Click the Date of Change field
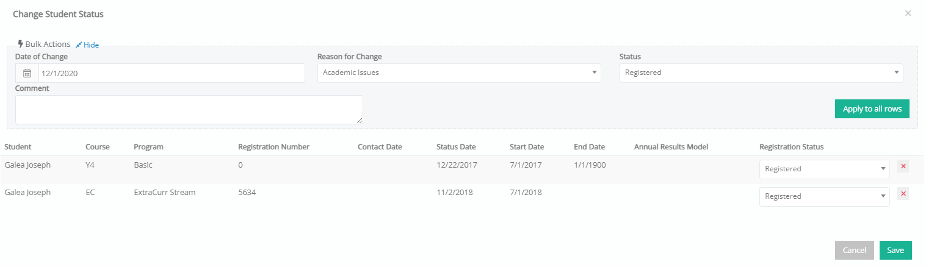Screen dimensions: 926x267 [172, 73]
